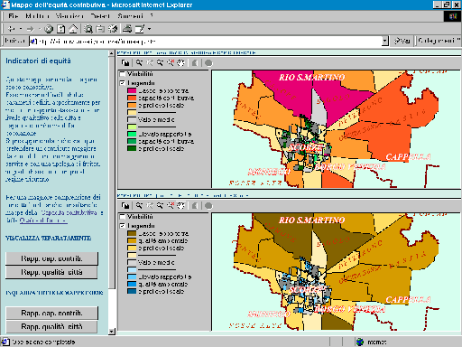Click the Rapp. qualità città bottom button

(x=51, y=326)
